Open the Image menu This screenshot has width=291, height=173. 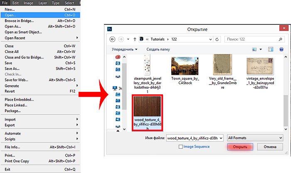(28, 3)
